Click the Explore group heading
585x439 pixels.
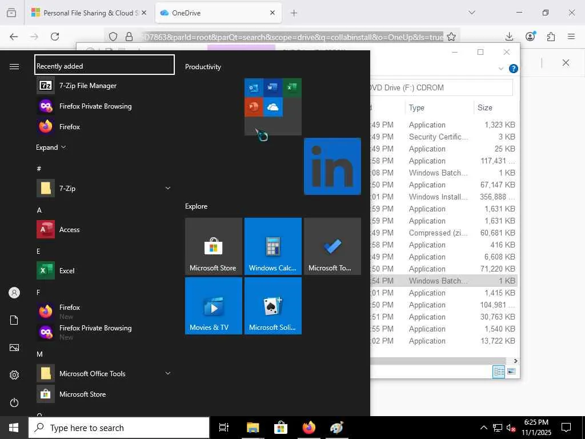click(197, 206)
